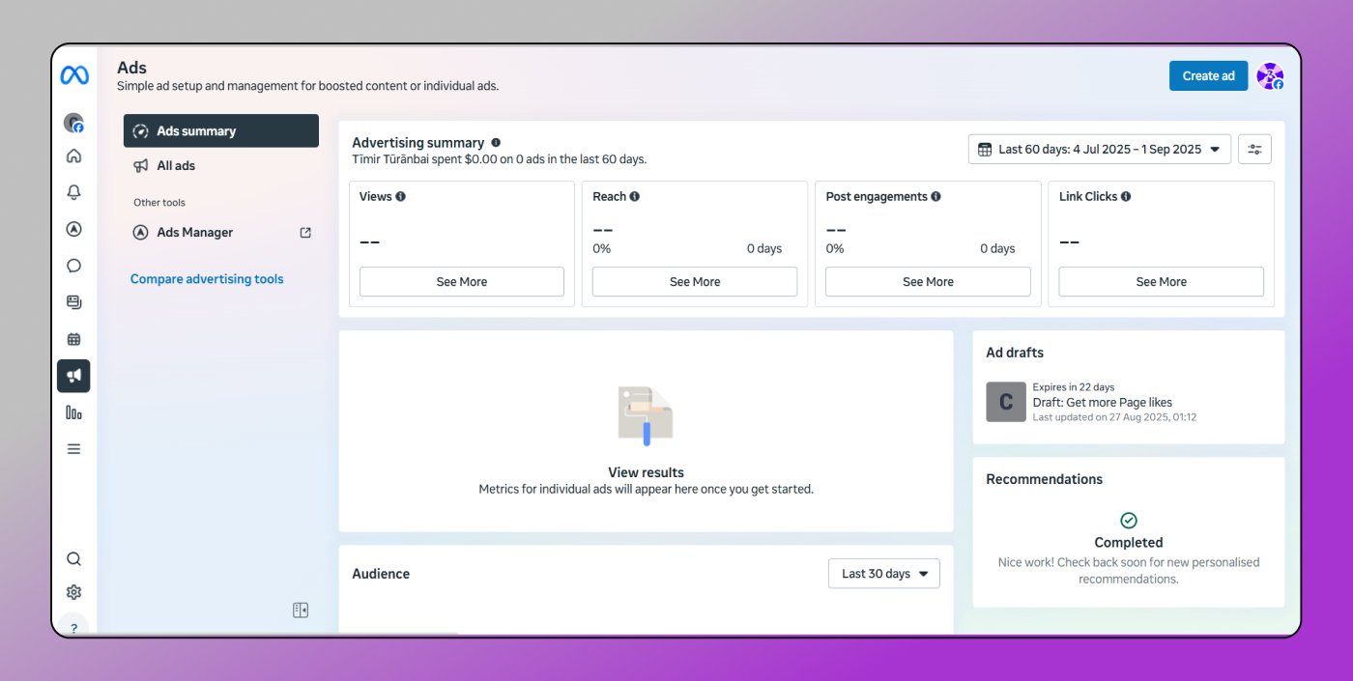Open Draft: Get more Page likes

[1102, 403]
